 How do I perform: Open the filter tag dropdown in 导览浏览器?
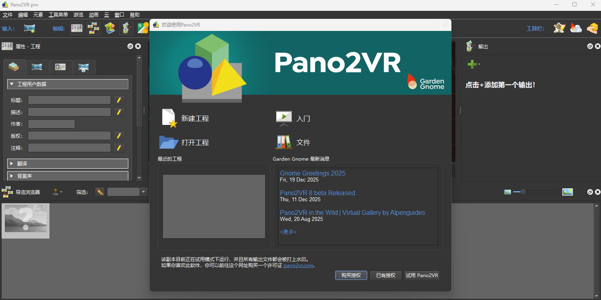[x=143, y=192]
